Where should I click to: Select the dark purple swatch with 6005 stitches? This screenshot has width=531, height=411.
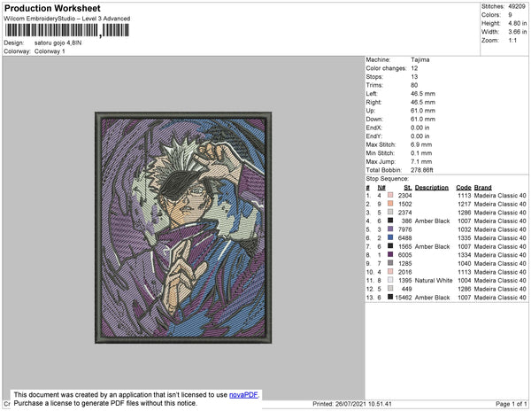click(x=390, y=254)
